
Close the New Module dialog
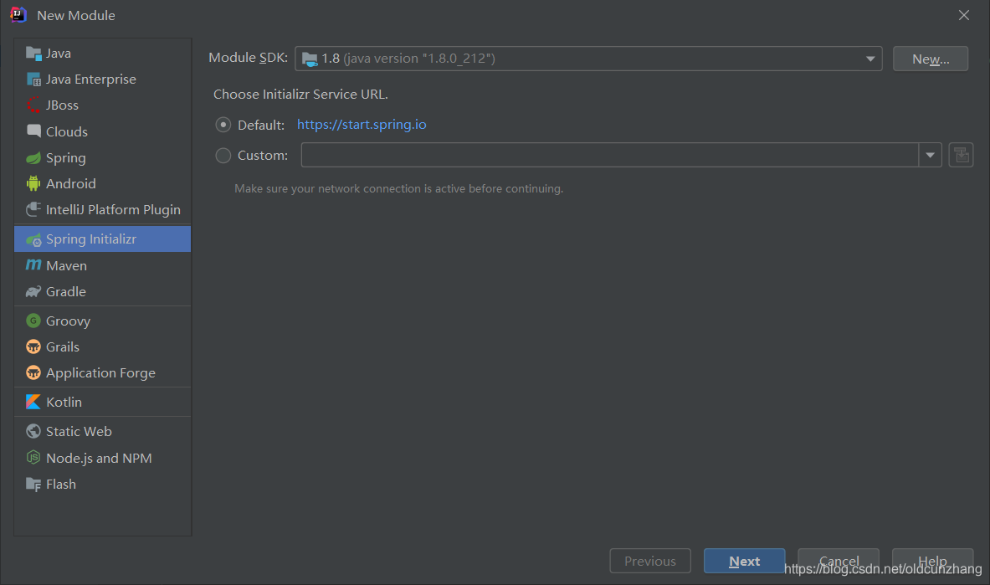(963, 15)
